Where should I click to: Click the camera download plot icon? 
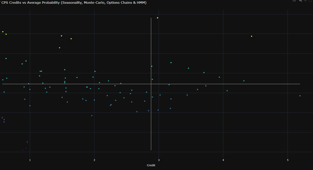click(x=294, y=1)
